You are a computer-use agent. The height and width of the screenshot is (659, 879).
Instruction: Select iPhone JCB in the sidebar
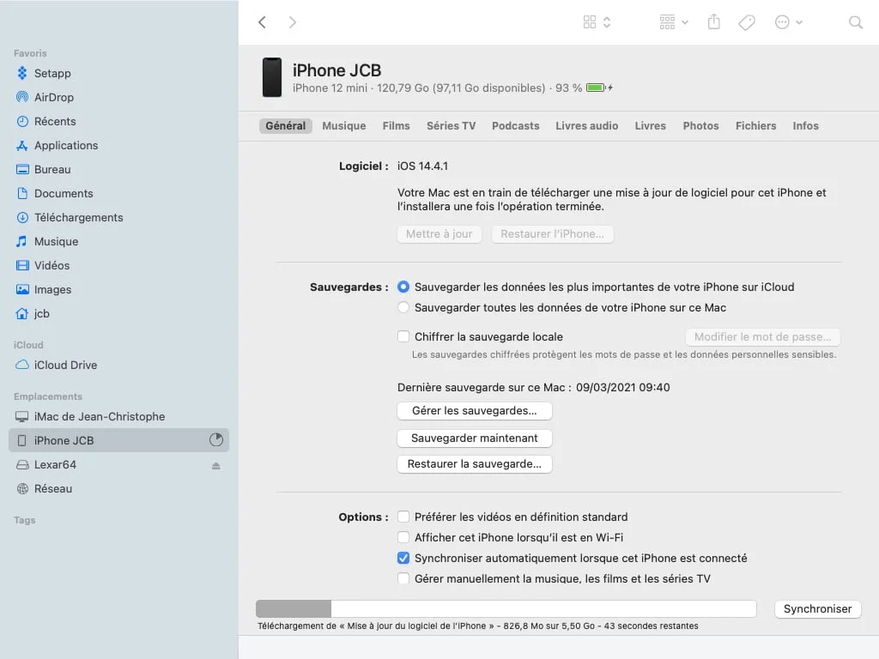point(118,440)
